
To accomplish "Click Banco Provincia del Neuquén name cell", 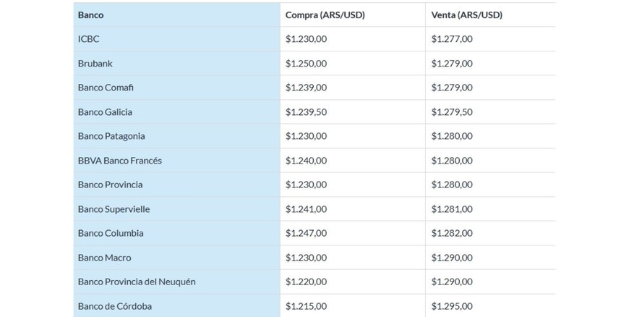I will click(x=137, y=282).
